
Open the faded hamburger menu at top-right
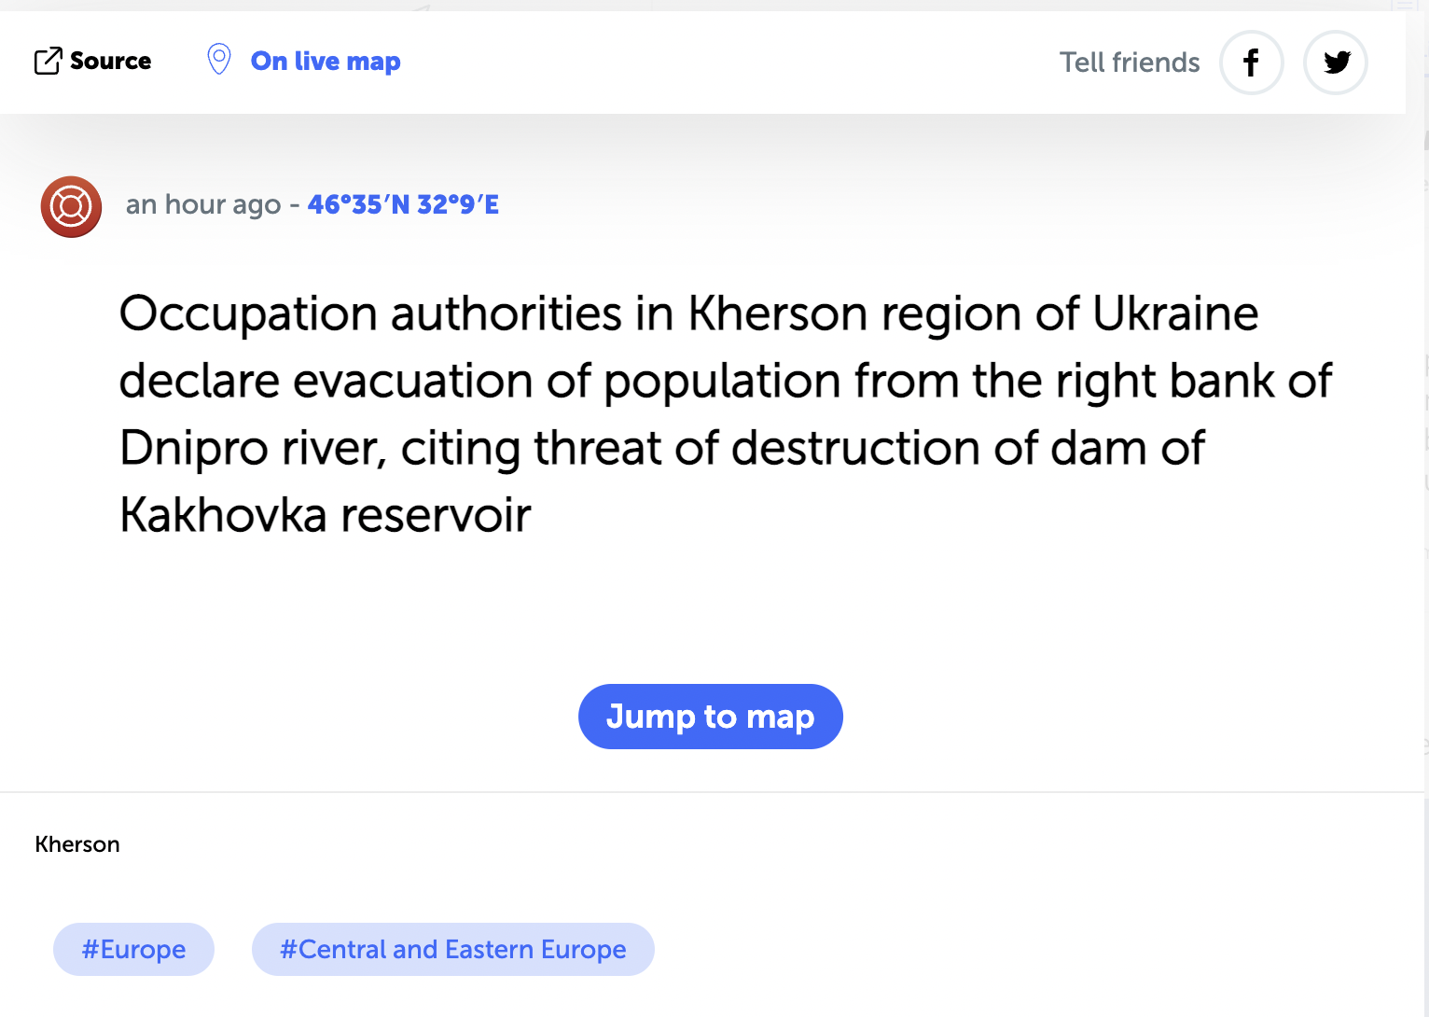pos(1405,5)
